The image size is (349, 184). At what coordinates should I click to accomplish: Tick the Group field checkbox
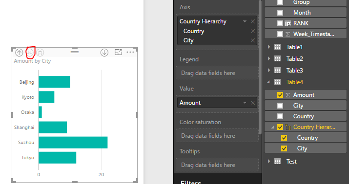coord(280,2)
